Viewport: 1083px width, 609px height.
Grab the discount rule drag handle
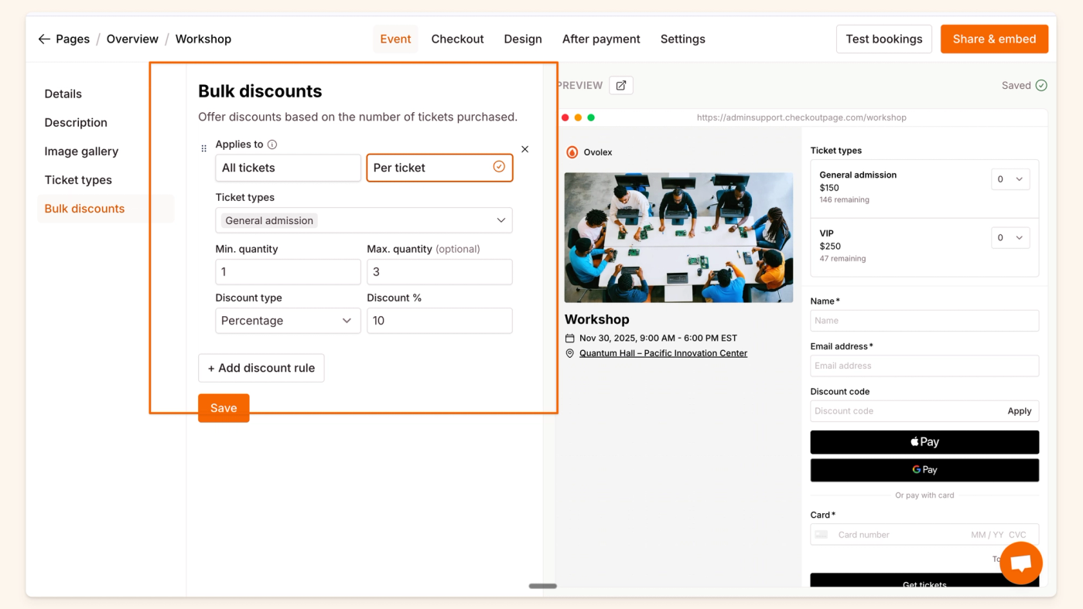(204, 148)
